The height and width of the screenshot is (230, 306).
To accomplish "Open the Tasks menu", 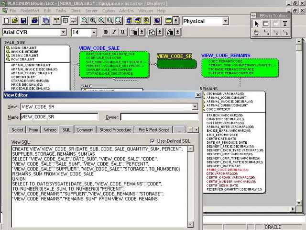I will point(61,11).
